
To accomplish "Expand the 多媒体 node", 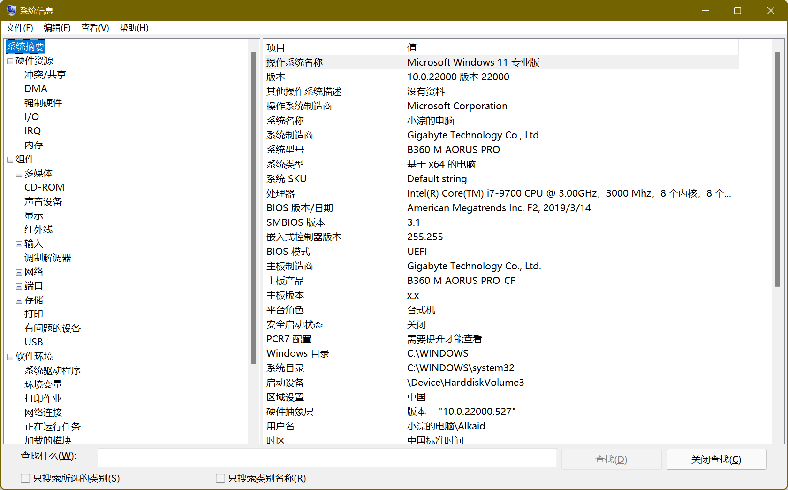I will (x=19, y=173).
